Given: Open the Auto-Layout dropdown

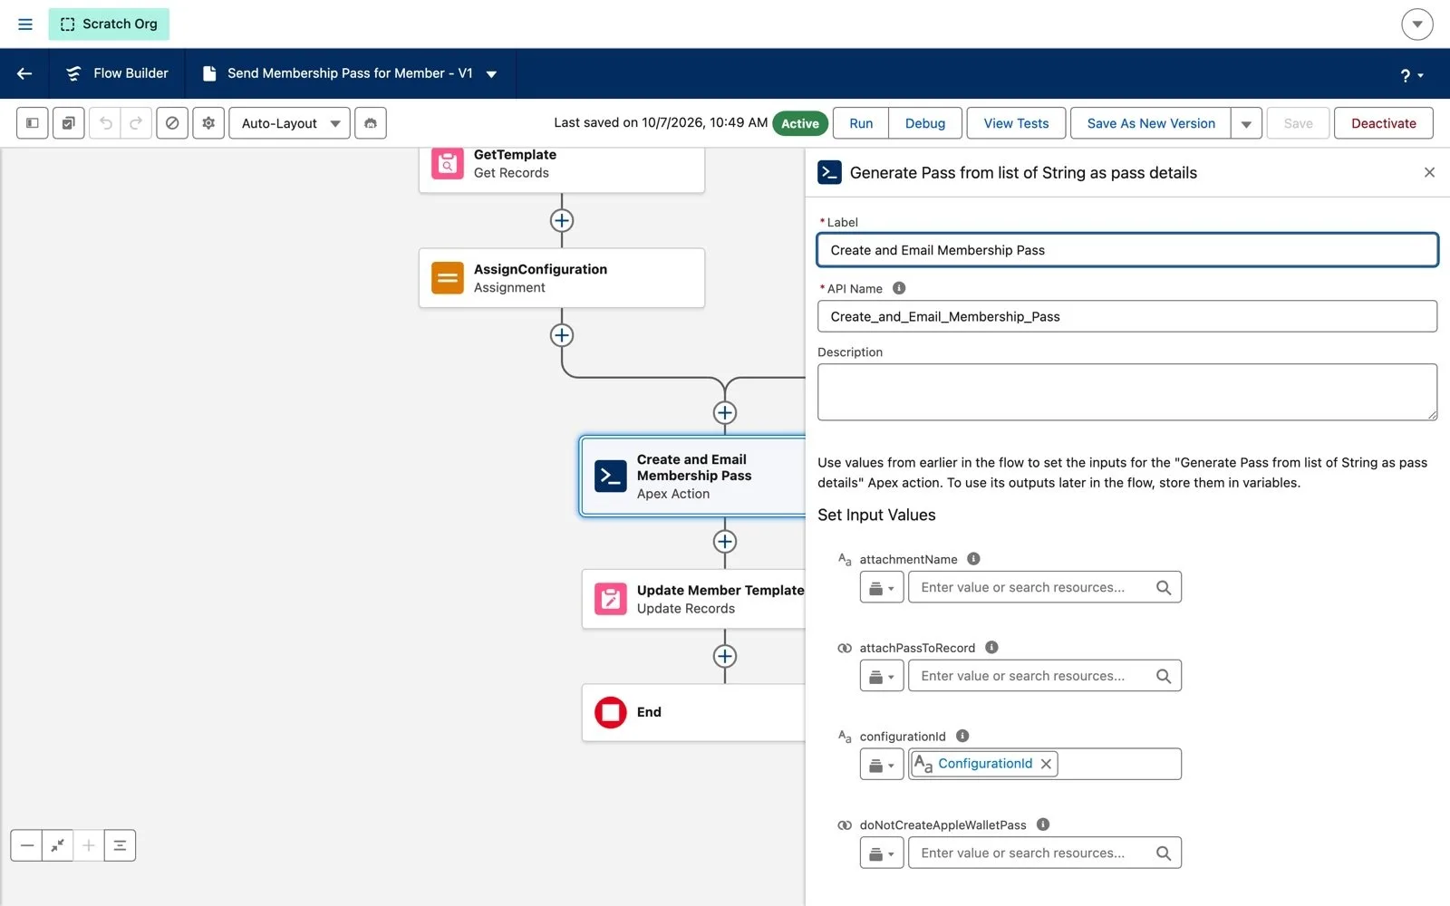Looking at the screenshot, I should pyautogui.click(x=290, y=123).
